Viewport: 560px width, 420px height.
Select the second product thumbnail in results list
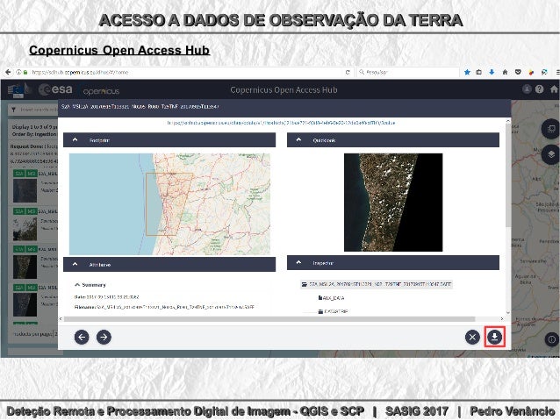pos(25,228)
